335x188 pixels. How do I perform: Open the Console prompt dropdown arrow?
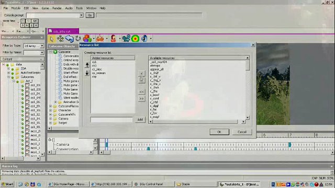(x=81, y=15)
